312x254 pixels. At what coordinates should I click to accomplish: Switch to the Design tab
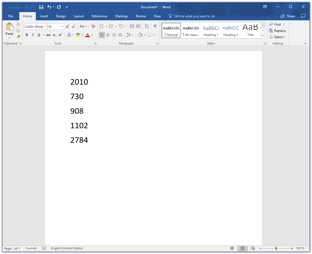pos(61,16)
